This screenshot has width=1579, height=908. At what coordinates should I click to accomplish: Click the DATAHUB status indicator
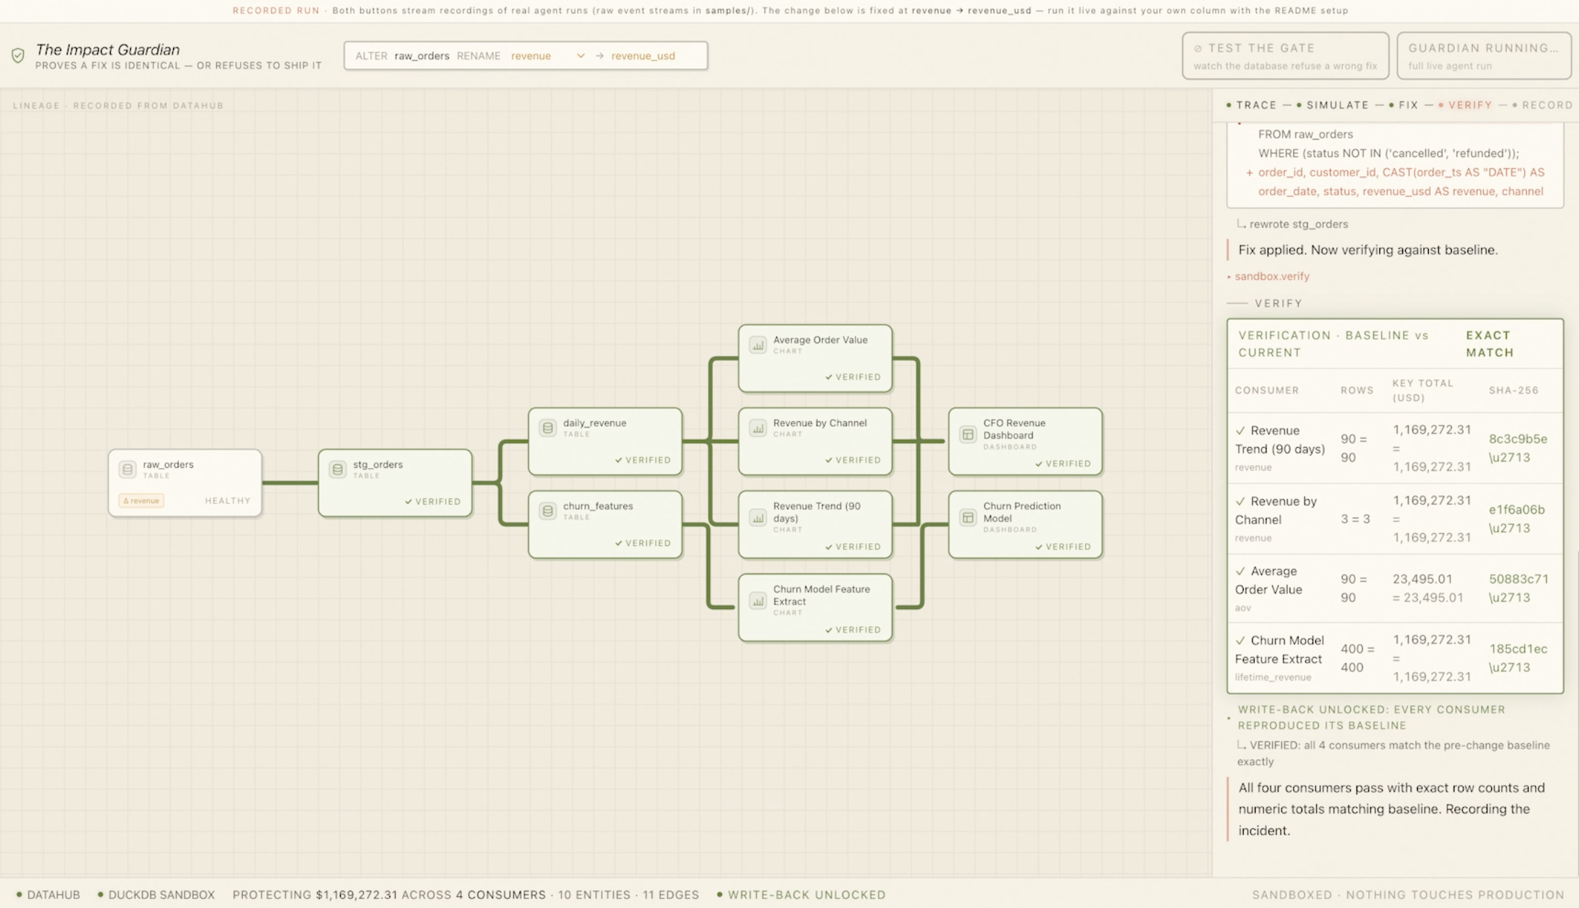(48, 895)
